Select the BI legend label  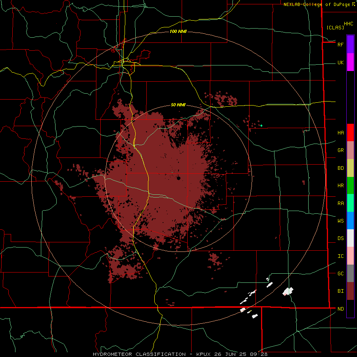point(340,291)
